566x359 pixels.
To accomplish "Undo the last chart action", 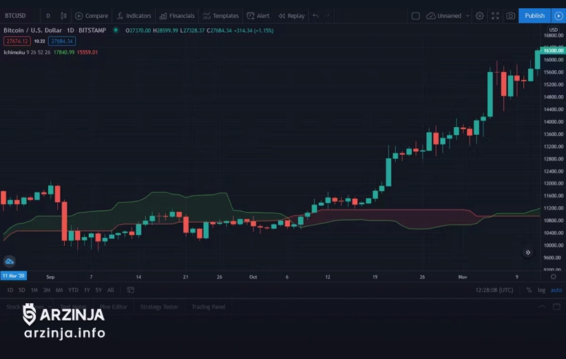I will point(315,16).
